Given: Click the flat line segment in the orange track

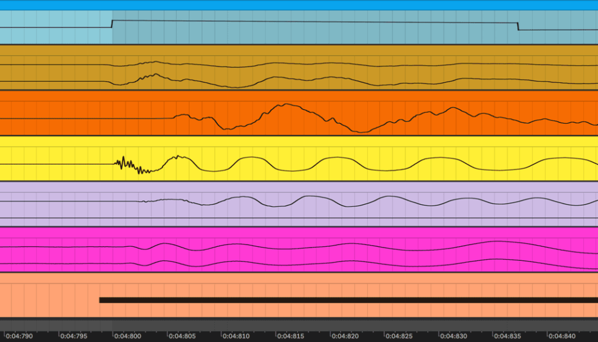Looking at the screenshot, I should coord(85,118).
